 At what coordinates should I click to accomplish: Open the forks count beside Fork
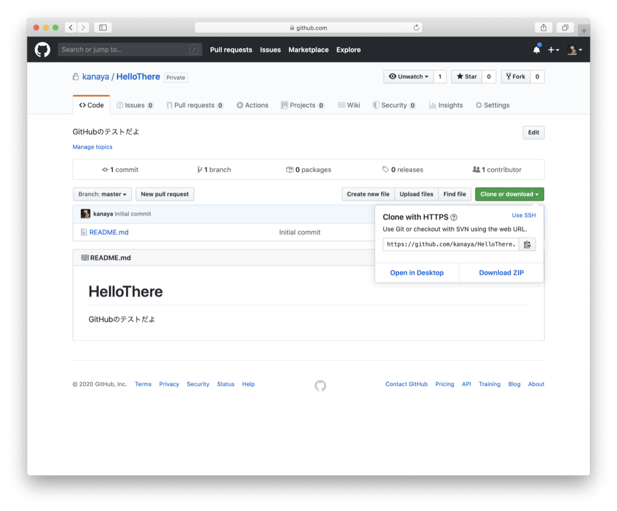537,76
